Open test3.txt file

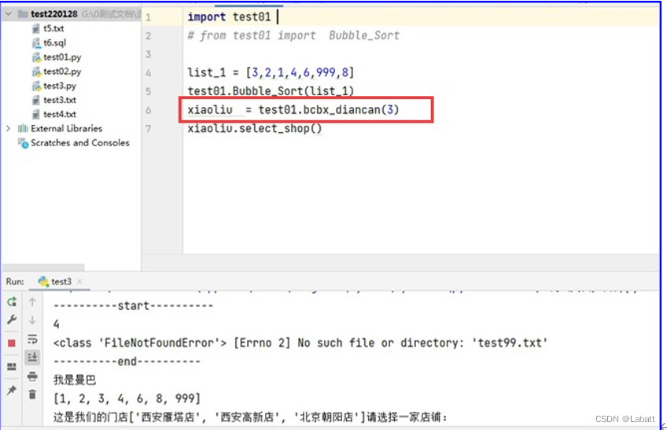tap(60, 100)
